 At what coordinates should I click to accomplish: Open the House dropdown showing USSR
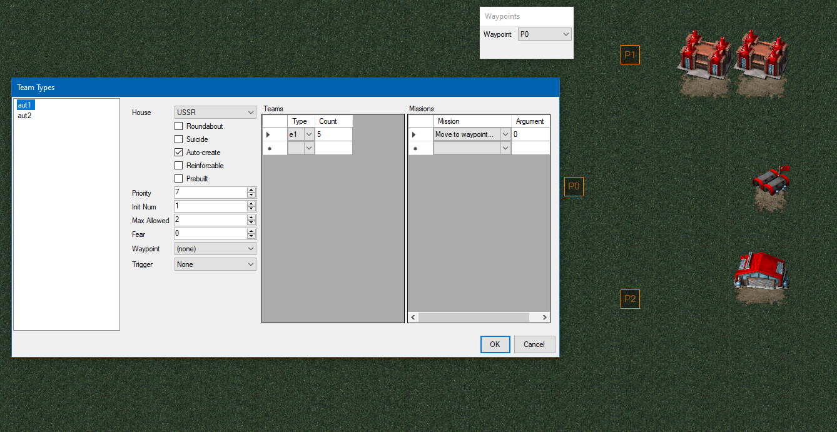(x=215, y=113)
